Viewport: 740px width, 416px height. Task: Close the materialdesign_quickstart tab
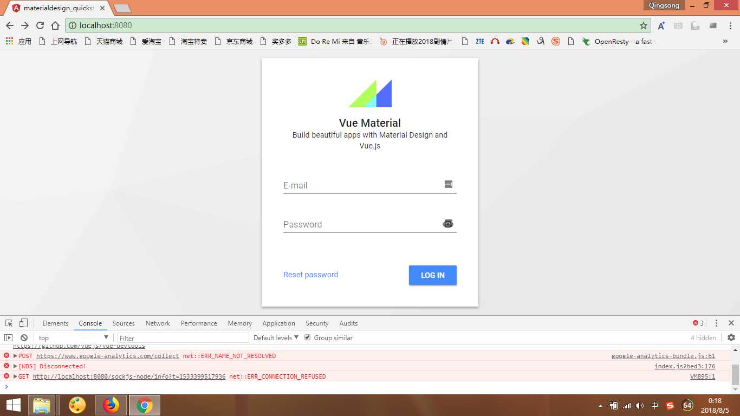(102, 8)
